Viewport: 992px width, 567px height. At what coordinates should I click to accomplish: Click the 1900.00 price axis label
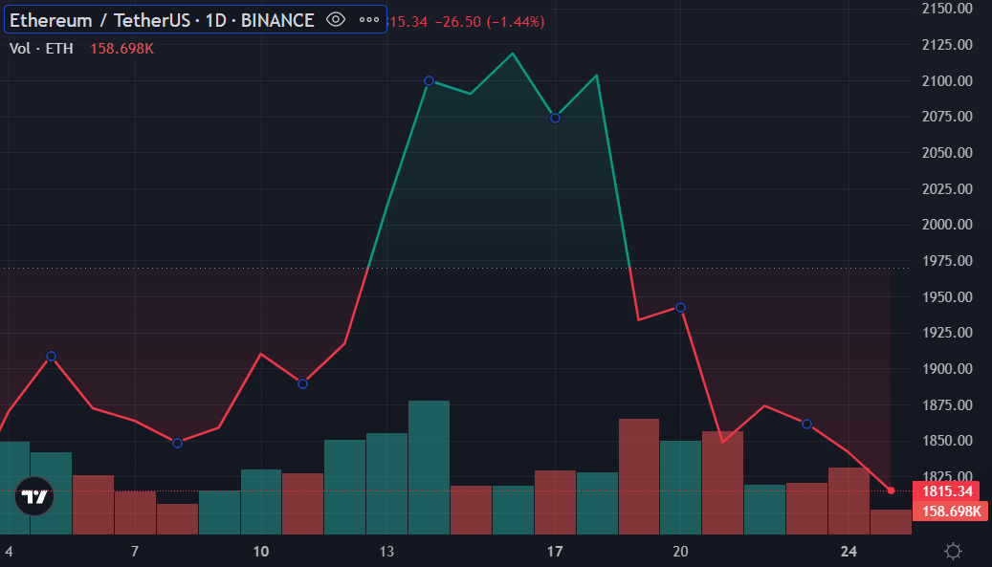click(x=947, y=368)
